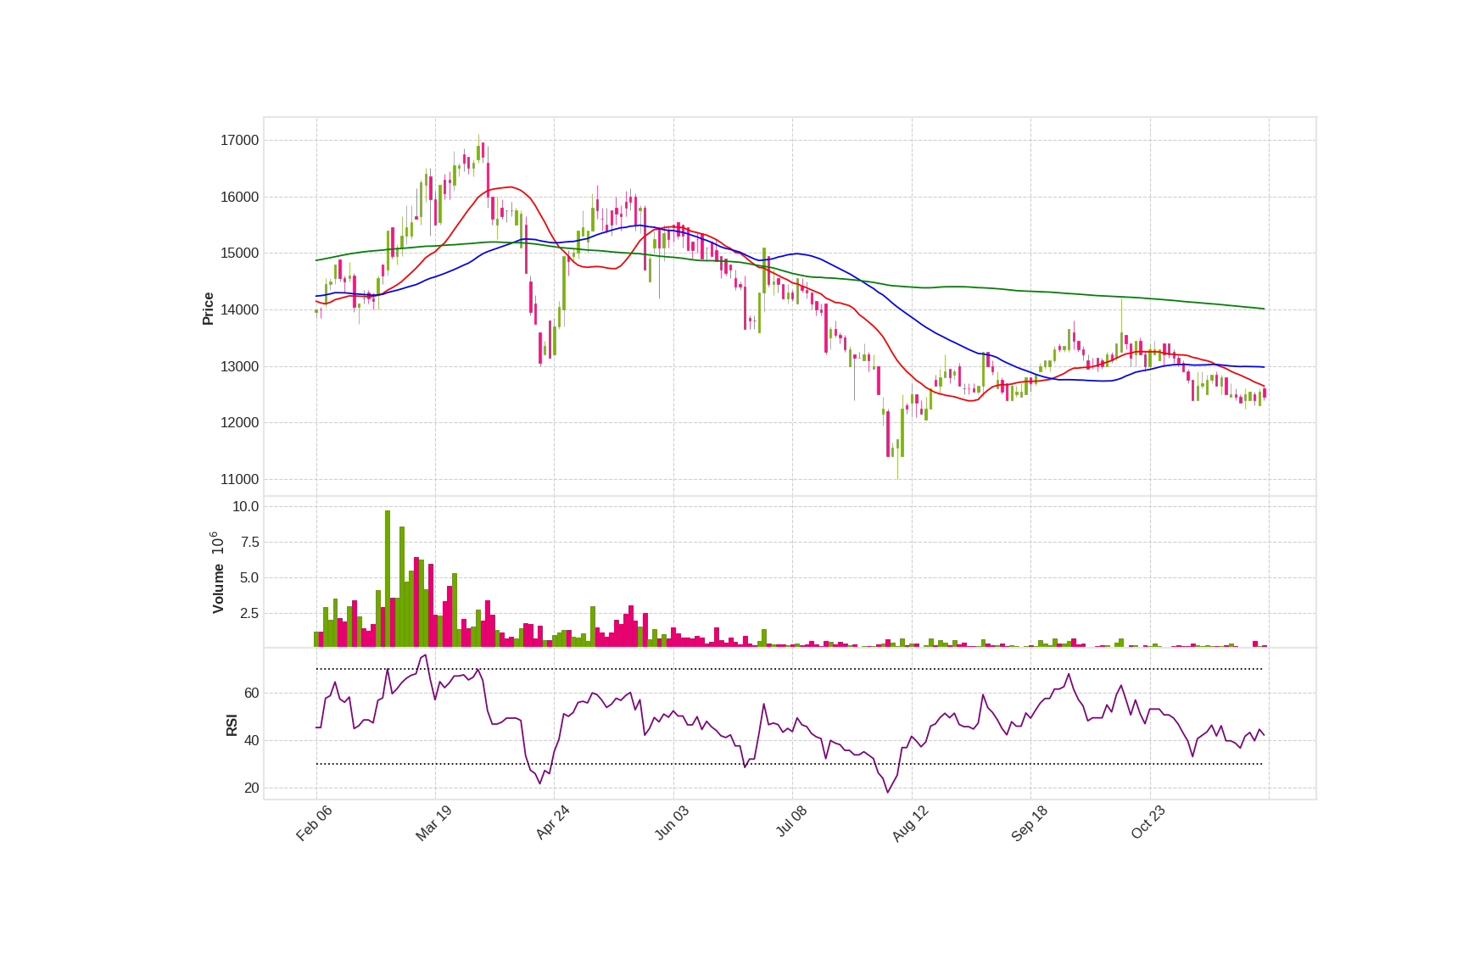Click the 7.5 volume axis label
1463x975 pixels.
coord(249,543)
